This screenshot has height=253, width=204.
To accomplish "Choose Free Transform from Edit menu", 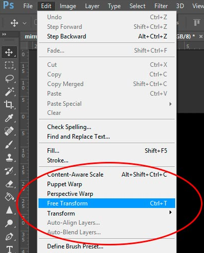I will (107, 203).
